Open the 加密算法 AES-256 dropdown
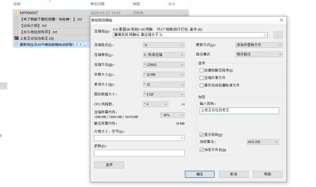The width and height of the screenshot is (316, 187). tap(263, 142)
